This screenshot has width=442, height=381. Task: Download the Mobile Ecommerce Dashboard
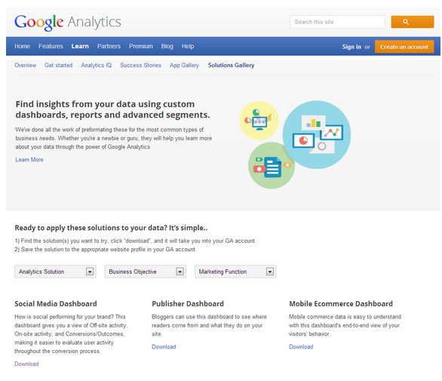pos(301,346)
